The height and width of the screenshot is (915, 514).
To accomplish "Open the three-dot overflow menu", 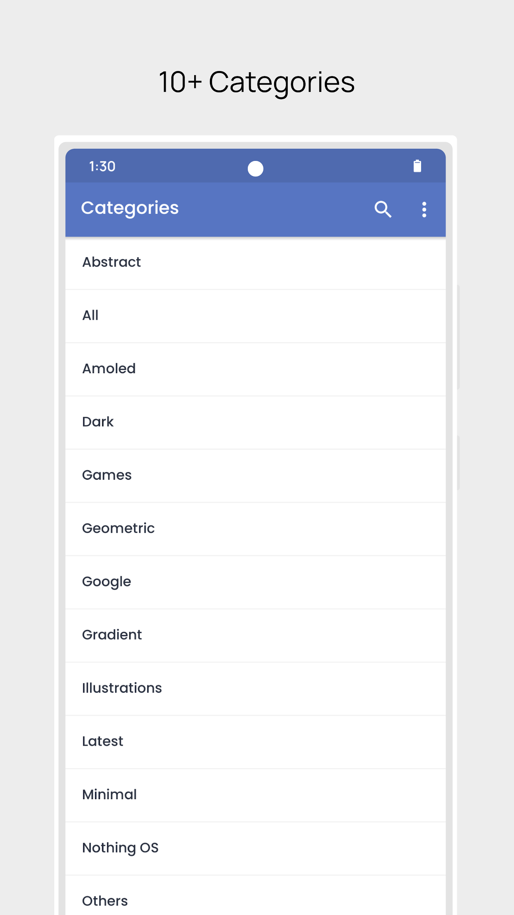I will click(x=424, y=209).
